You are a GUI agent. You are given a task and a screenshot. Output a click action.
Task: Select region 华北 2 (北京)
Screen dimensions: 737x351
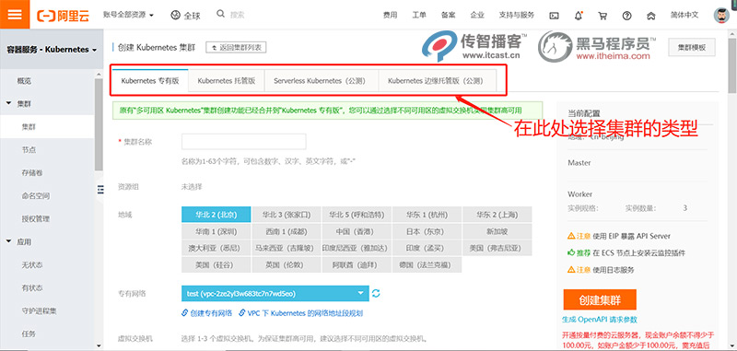[216, 215]
